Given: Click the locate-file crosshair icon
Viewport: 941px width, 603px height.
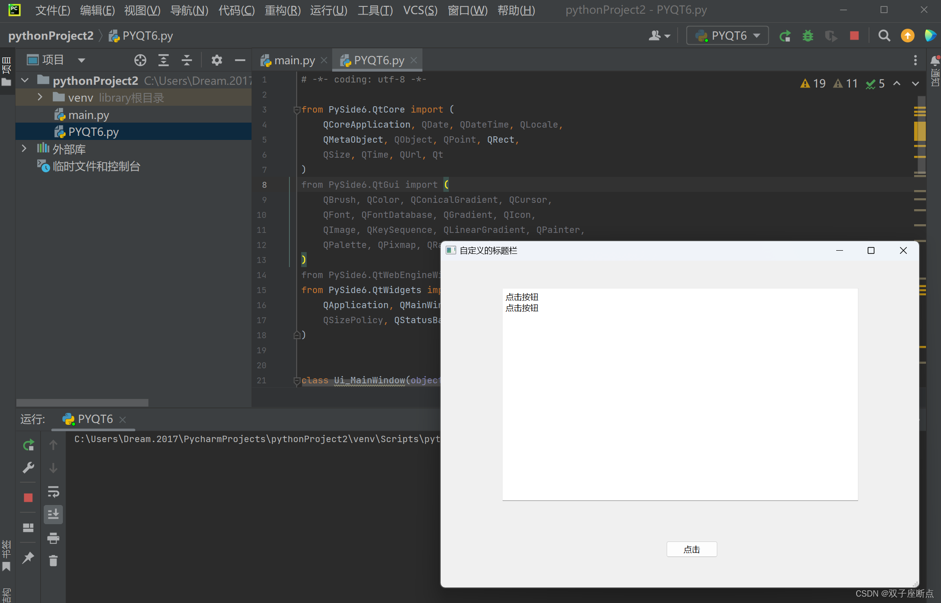Looking at the screenshot, I should tap(140, 60).
